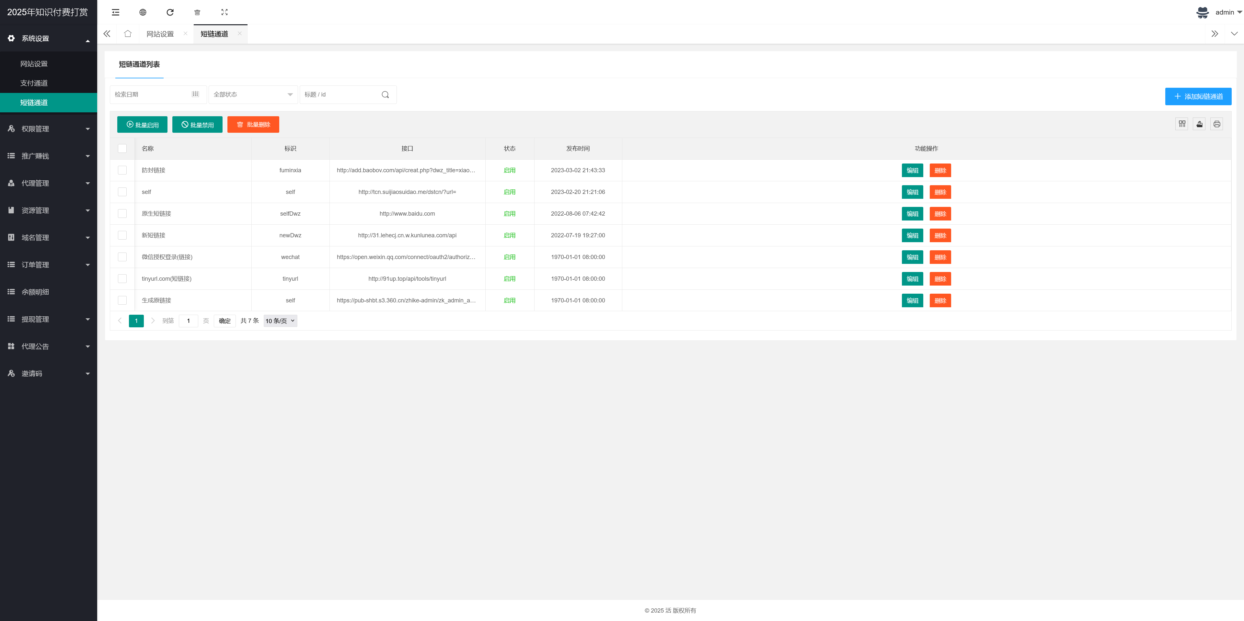The width and height of the screenshot is (1244, 621).
Task: Click the home tab icon
Action: pyautogui.click(x=128, y=34)
